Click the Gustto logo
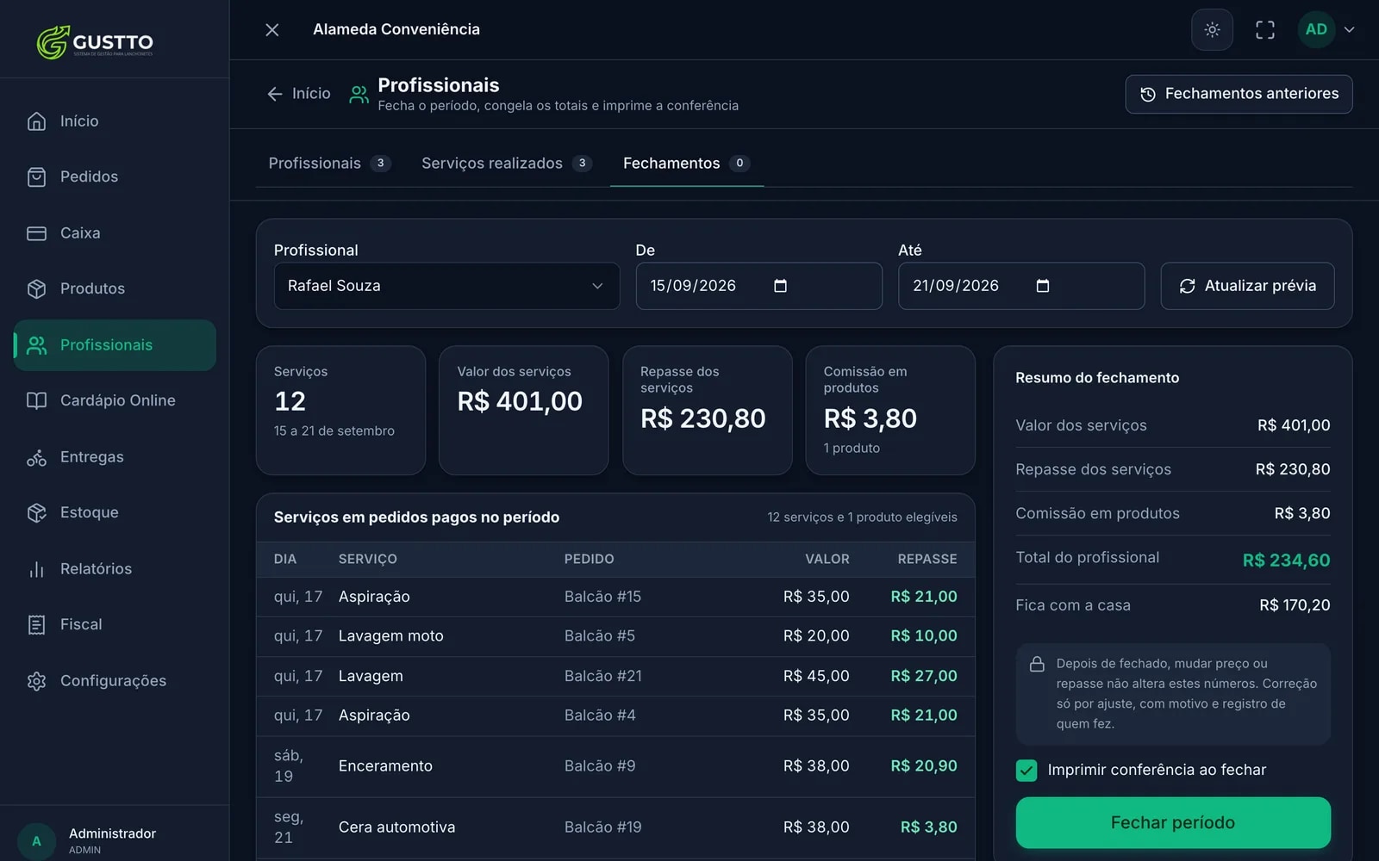 95,41
